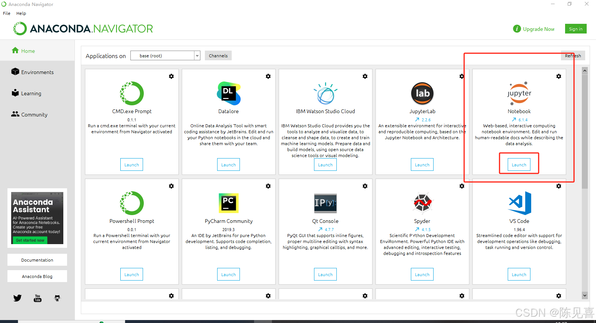Open gear options for PyCharm Community card
The image size is (596, 323).
tap(268, 186)
